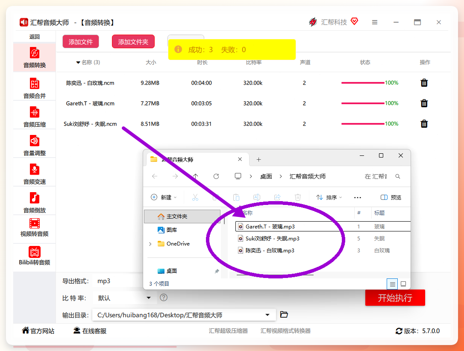Open the output folder icon beside 输出目录
The height and width of the screenshot is (351, 464).
[284, 314]
